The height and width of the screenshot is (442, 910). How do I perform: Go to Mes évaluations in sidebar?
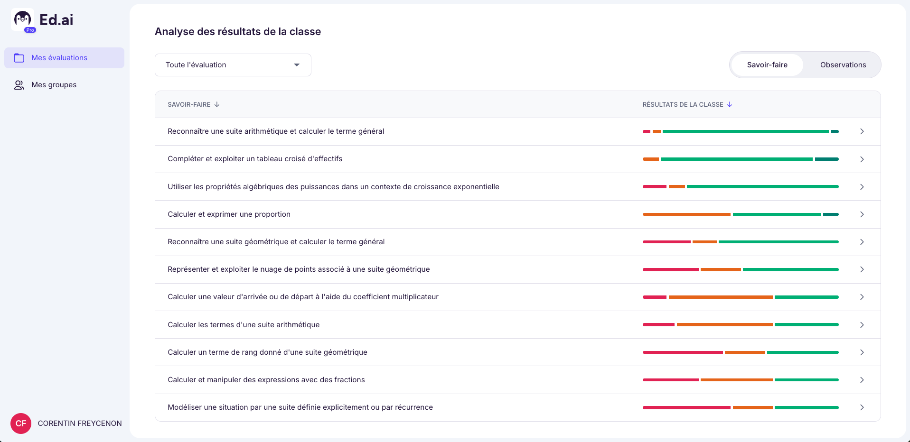click(x=59, y=58)
